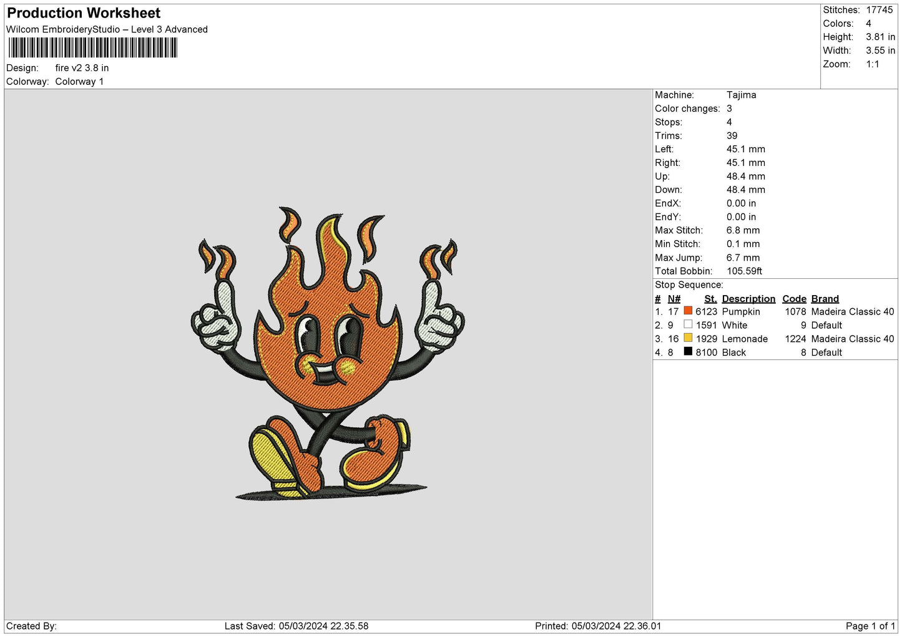902x637 pixels.
Task: Click the 'Color changes:' label
Action: tap(687, 109)
